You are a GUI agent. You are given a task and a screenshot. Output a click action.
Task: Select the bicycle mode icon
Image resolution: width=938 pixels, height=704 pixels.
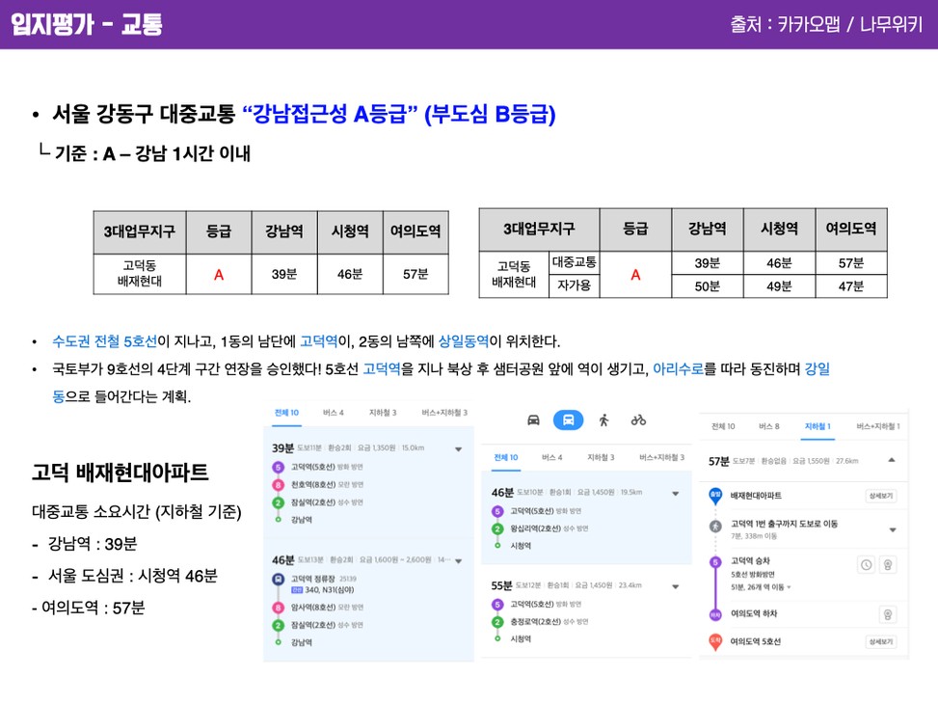click(638, 420)
